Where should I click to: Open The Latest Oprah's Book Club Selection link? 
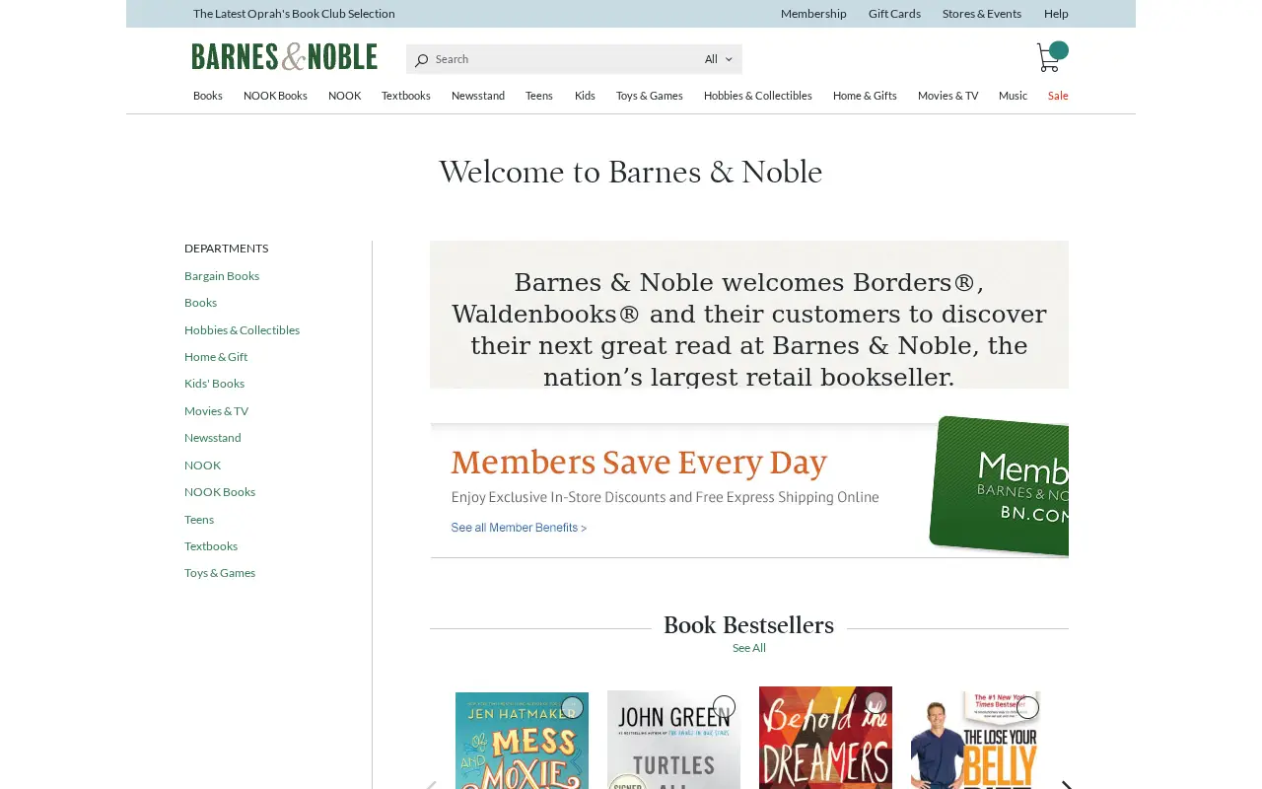tap(294, 14)
